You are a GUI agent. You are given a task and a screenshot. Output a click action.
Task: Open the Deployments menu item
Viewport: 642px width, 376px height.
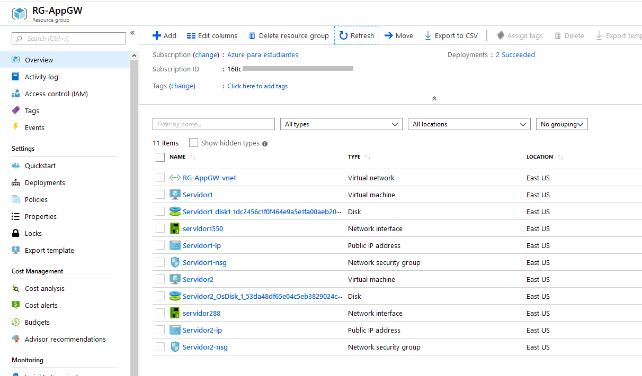[65, 182]
